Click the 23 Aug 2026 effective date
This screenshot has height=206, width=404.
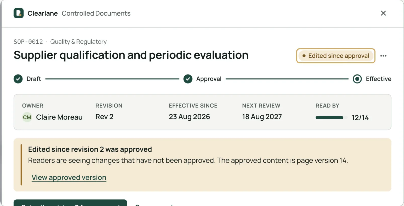point(189,117)
